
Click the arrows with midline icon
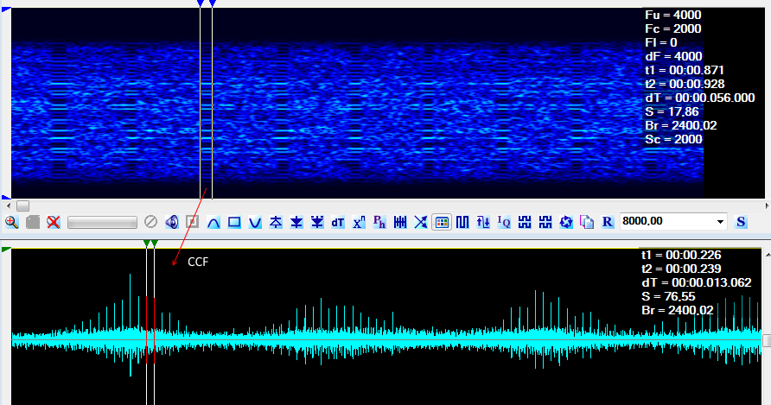pyautogui.click(x=276, y=222)
